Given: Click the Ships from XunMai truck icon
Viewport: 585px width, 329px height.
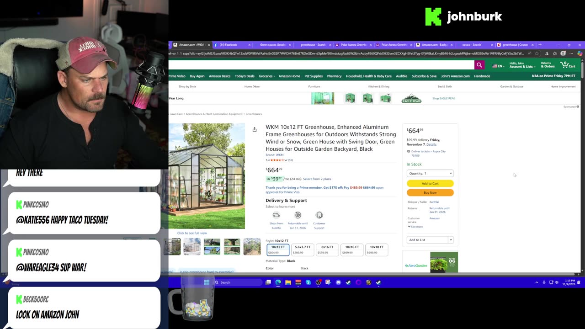Looking at the screenshot, I should [x=276, y=215].
